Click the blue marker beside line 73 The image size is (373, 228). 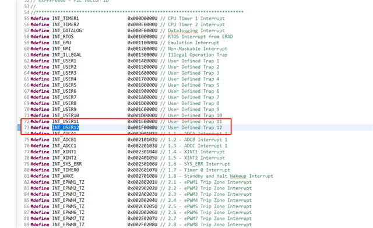[19, 128]
